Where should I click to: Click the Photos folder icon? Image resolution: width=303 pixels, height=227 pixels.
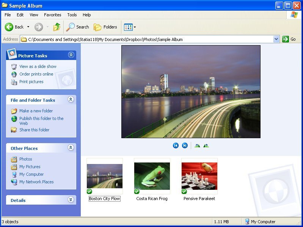[x=14, y=159]
